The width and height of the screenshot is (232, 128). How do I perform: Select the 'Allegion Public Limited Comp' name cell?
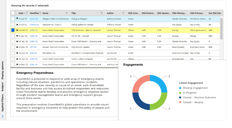point(56,19)
